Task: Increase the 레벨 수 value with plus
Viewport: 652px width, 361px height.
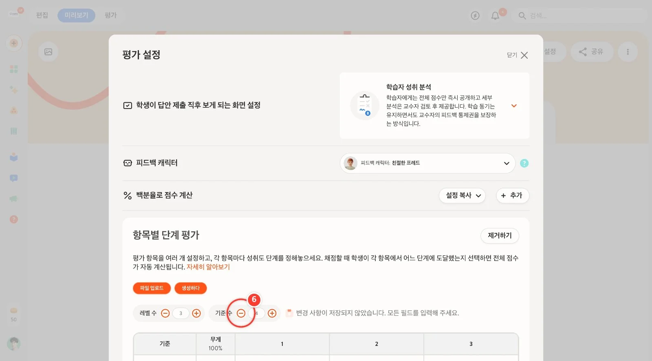Action: [196, 313]
